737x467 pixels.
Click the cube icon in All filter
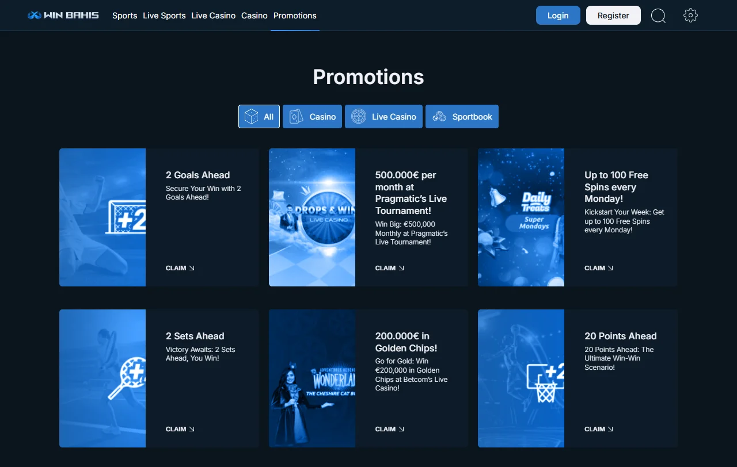click(251, 117)
